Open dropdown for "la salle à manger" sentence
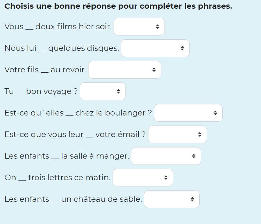261x224 pixels. pos(166,156)
